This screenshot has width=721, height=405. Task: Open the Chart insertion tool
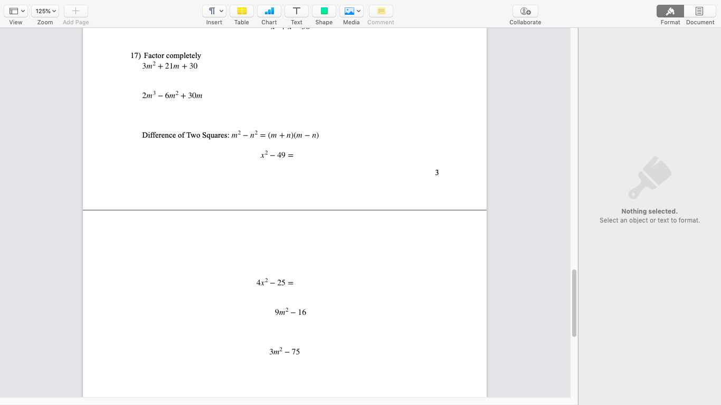coord(269,11)
